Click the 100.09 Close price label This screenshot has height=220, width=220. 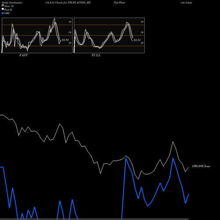click(201, 166)
